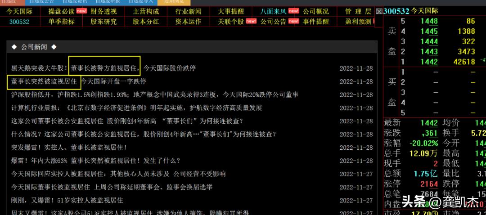Viewport: 486px width, 215px height.
Task: Click the date 2022-11-28 beside the 黑天鹅突袭大牛股 headline
Action: [356, 68]
